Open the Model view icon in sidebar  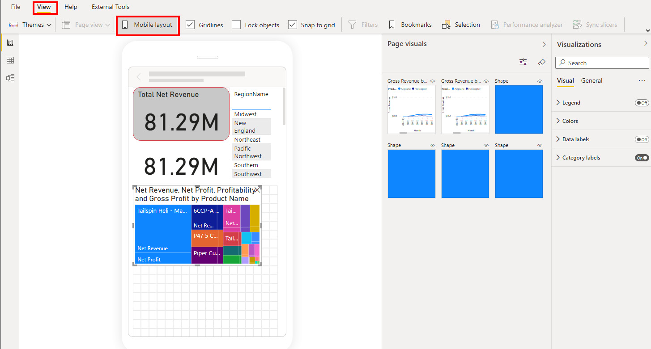[10, 78]
